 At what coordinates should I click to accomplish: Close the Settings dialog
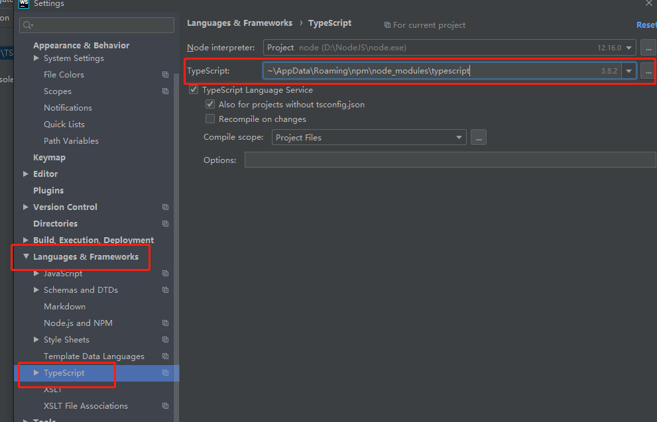tap(649, 3)
